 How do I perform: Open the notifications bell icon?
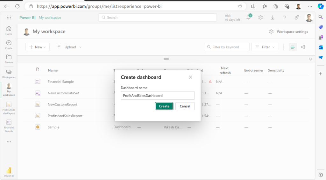[x=248, y=18]
